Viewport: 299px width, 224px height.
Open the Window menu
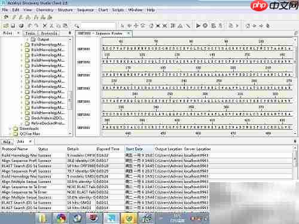(x=135, y=10)
